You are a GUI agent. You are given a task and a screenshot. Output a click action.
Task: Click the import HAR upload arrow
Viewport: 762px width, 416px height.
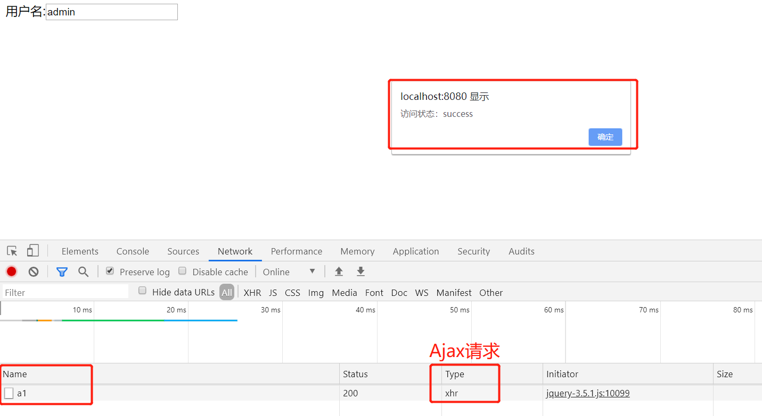point(339,271)
